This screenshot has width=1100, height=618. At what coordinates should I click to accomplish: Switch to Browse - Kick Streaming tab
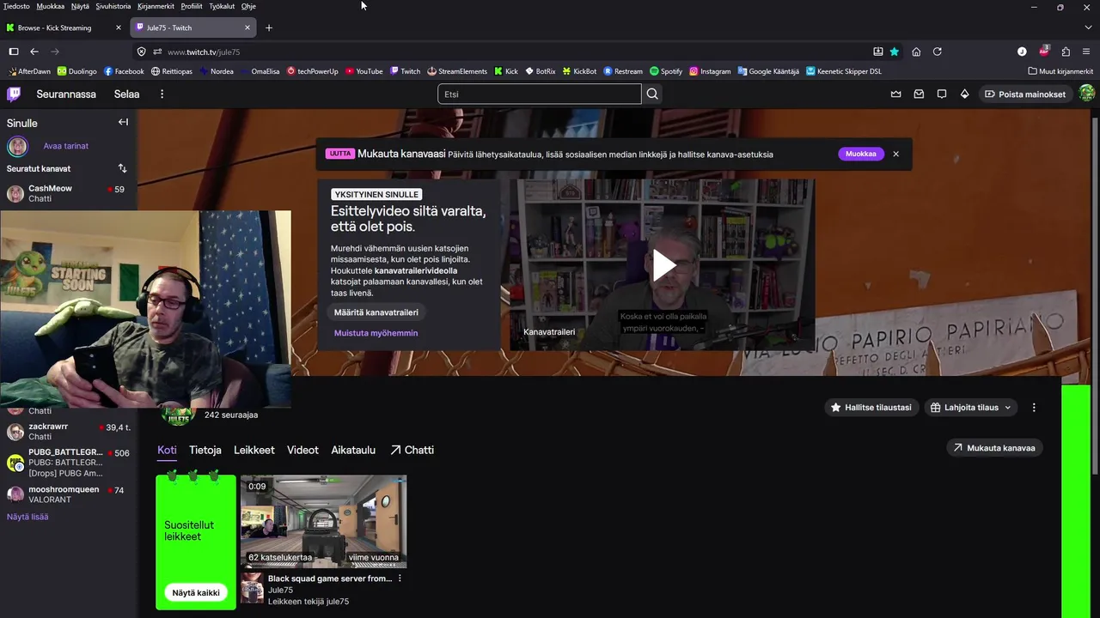click(64, 27)
